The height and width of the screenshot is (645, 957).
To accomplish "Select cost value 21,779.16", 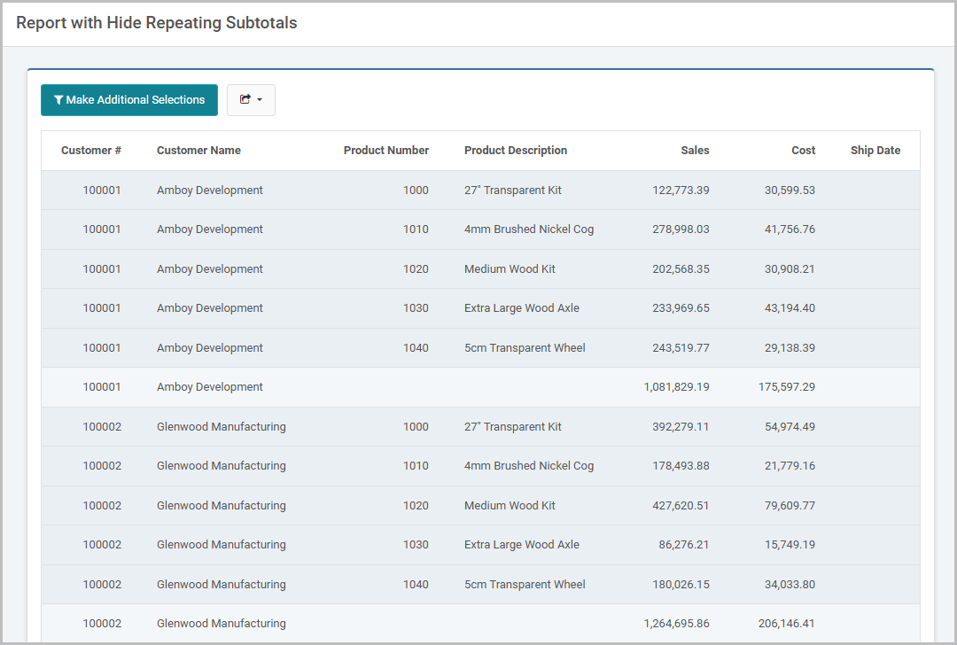I will click(x=790, y=466).
